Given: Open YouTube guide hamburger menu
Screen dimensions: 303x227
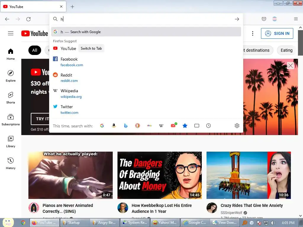Looking at the screenshot, I should [x=11, y=33].
